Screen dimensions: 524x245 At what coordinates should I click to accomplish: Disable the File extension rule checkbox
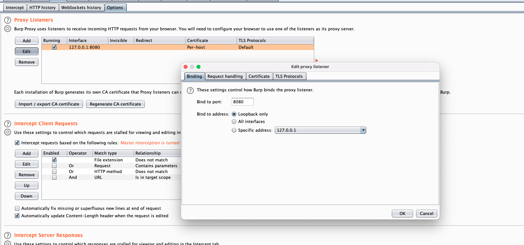coord(54,160)
